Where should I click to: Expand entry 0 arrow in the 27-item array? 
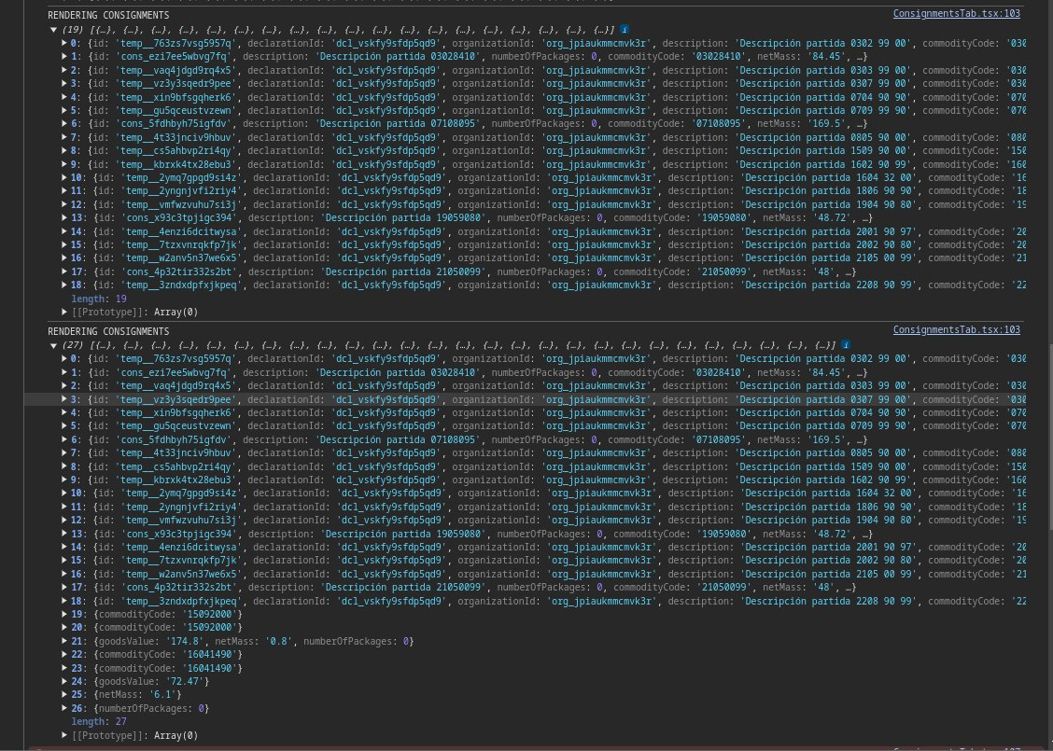pyautogui.click(x=64, y=359)
